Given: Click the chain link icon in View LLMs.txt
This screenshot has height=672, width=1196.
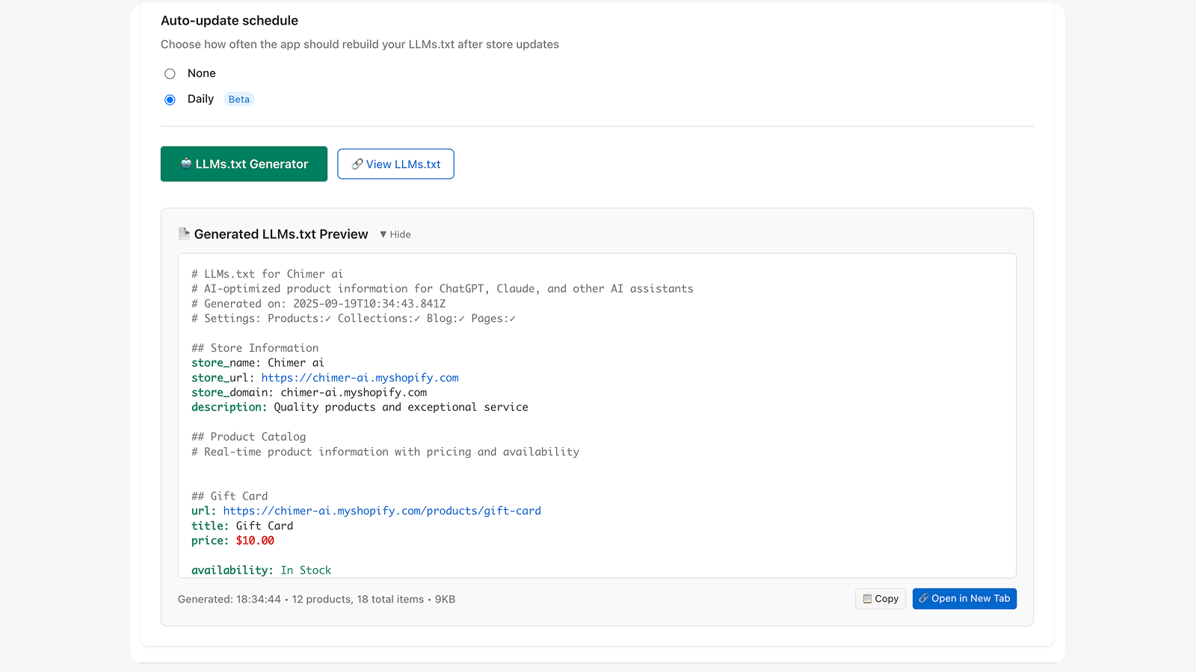Looking at the screenshot, I should [x=357, y=164].
